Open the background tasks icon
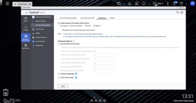This screenshot has height=103, width=196. click(x=130, y=4)
